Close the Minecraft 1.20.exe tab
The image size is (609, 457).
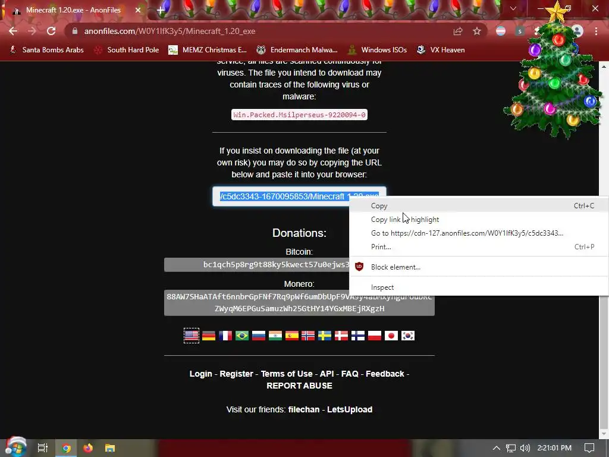(138, 10)
